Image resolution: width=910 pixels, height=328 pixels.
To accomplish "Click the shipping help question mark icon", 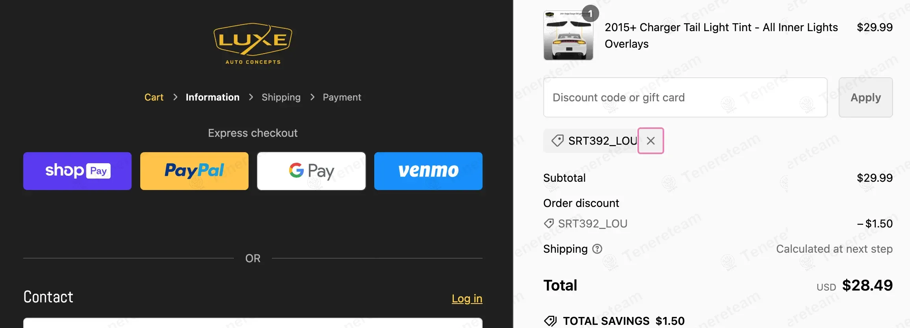I will (597, 249).
